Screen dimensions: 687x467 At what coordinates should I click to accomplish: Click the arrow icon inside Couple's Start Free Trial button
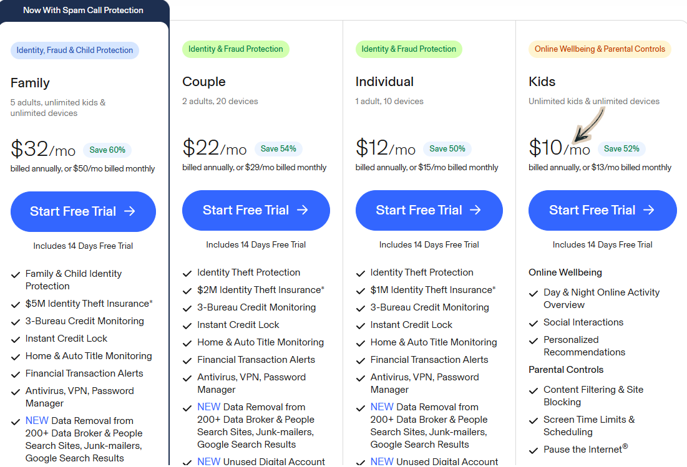[301, 210]
